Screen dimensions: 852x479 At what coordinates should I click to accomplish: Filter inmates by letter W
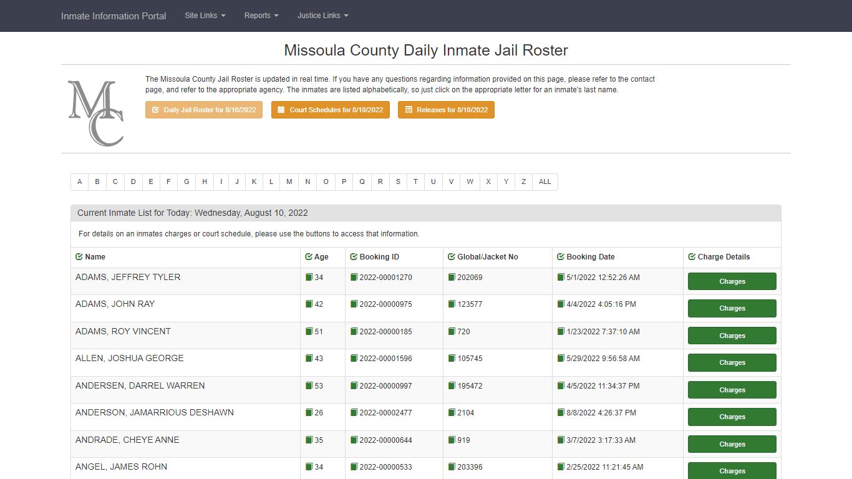point(470,182)
